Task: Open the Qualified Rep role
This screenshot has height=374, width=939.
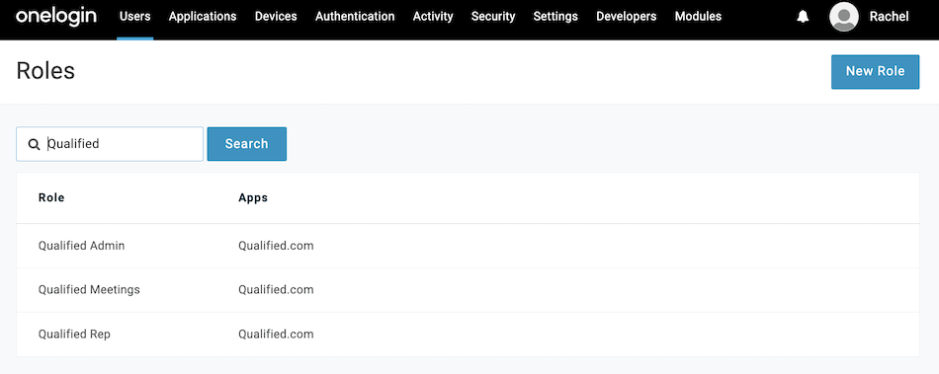Action: [74, 334]
